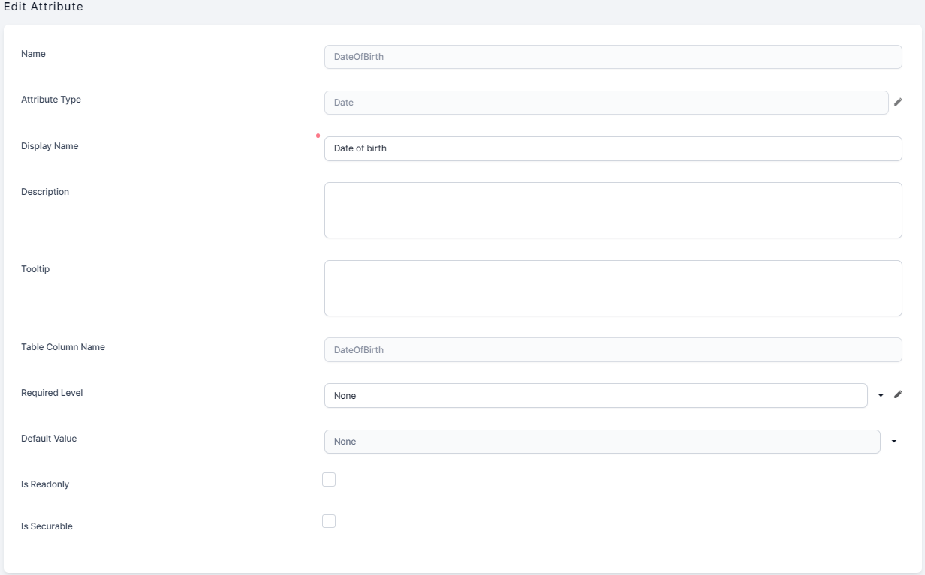Click the pencil icon beside Attribute Type

(898, 102)
